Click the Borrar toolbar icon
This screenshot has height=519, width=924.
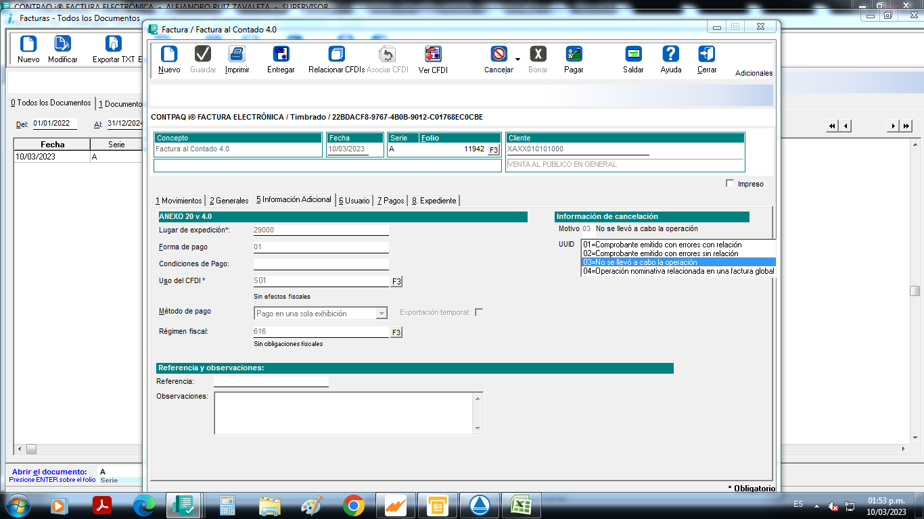[x=538, y=54]
